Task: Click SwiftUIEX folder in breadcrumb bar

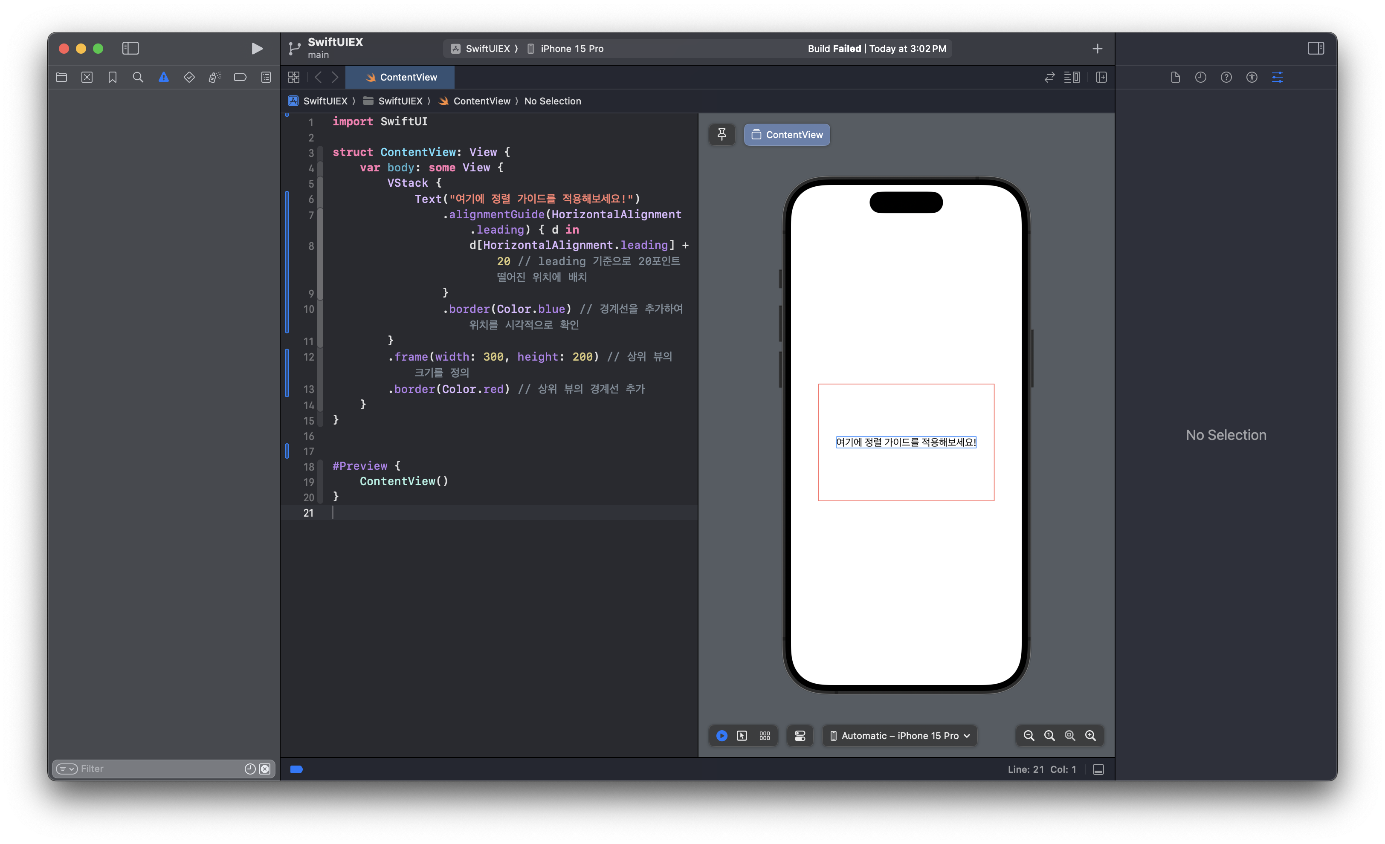Action: [400, 101]
